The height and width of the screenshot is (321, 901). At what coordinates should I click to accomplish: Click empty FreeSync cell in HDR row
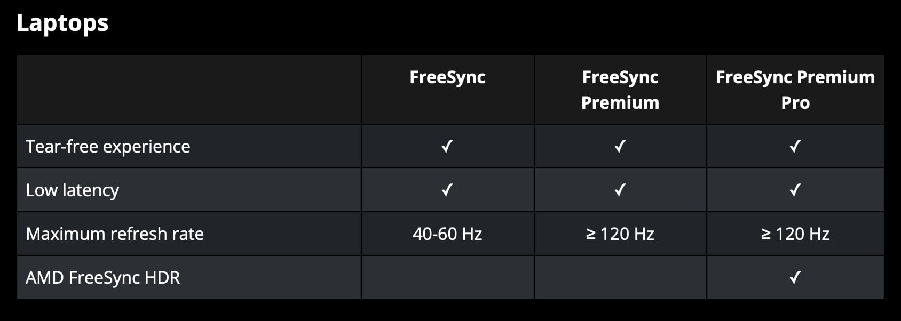(x=448, y=277)
